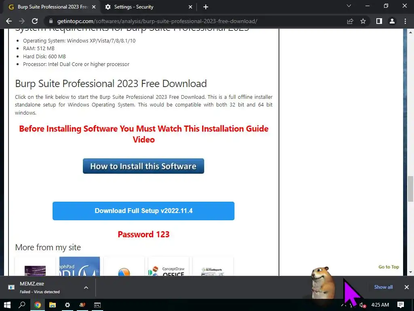Screen dimensions: 414x311
Task: Go back to the previous page
Action: click(9, 21)
